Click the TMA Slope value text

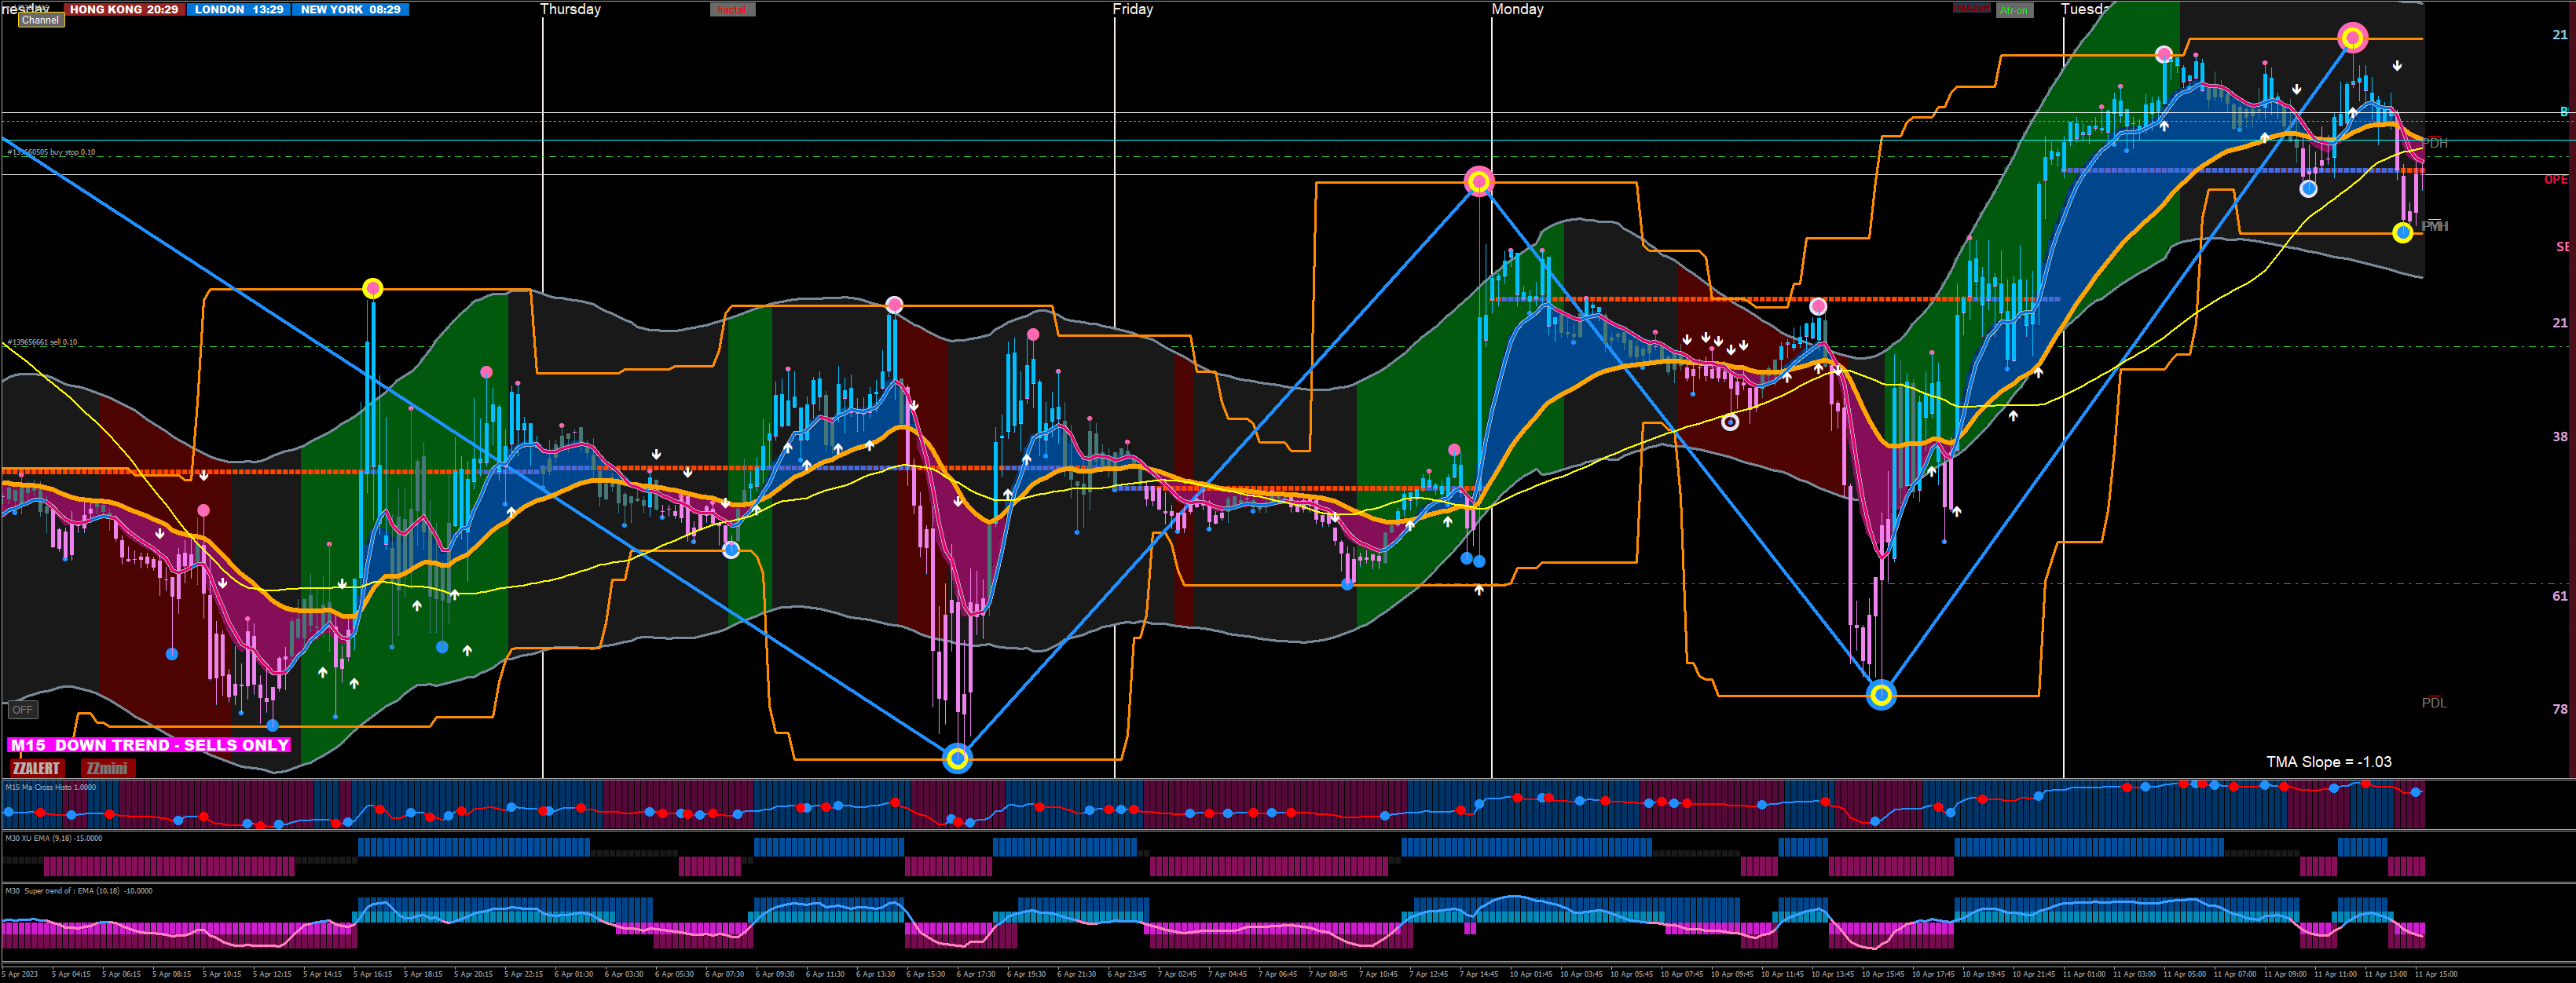(x=2328, y=762)
